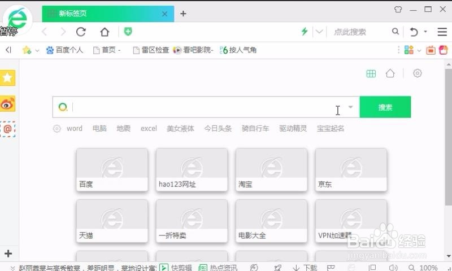Click the green lightning speed mode icon
The image size is (452, 271).
tap(305, 32)
